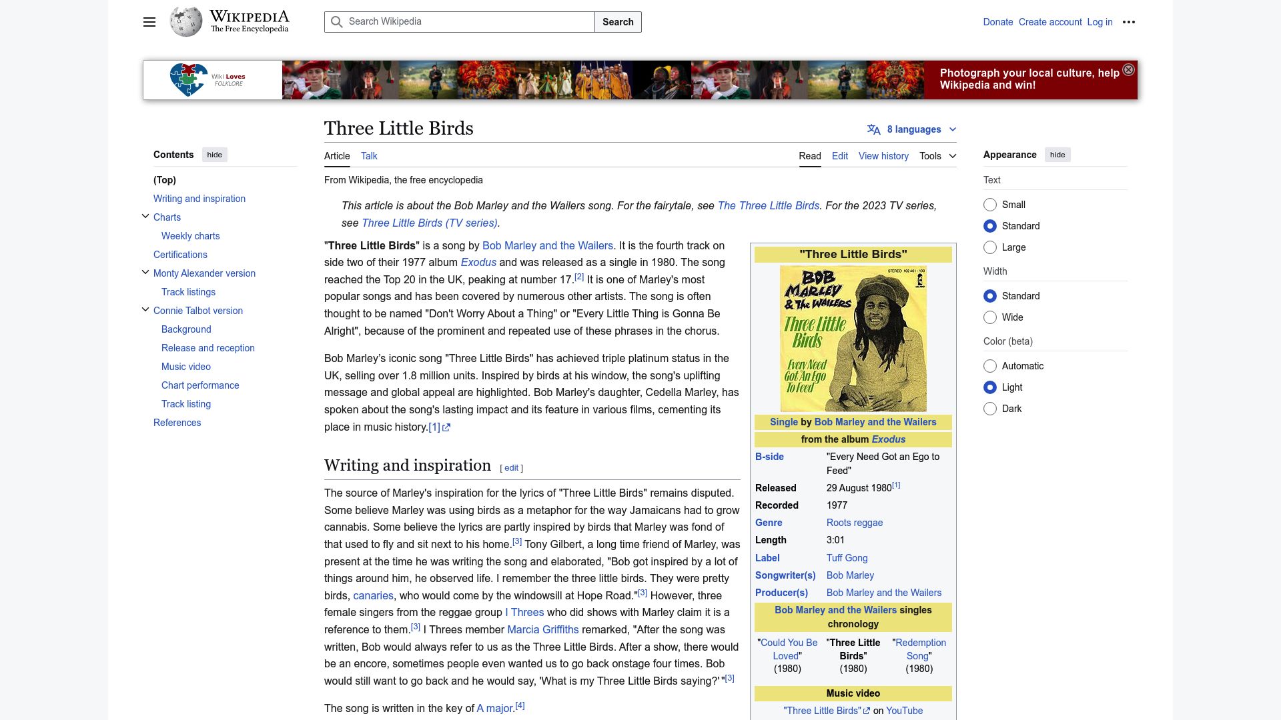Click the Three Little Birds single cover image
1281x720 pixels.
pyautogui.click(x=853, y=339)
